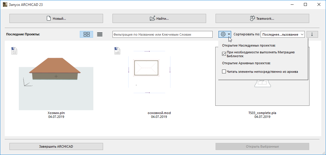This screenshot has width=326, height=155.
Task: Click the Хозяин.pln file name
Action: pyautogui.click(x=56, y=113)
